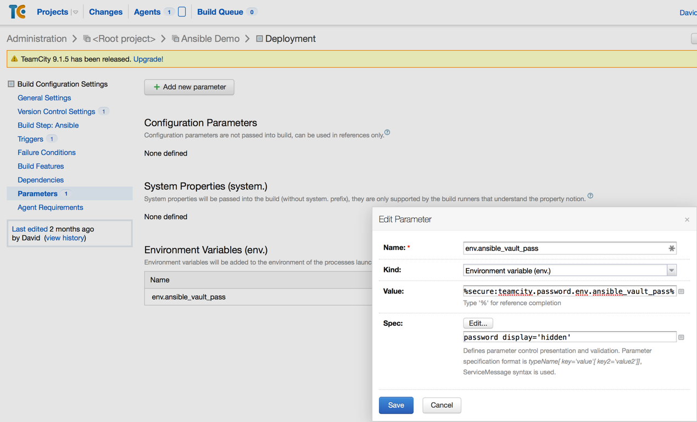Cancel the Edit Parameter dialog

442,405
